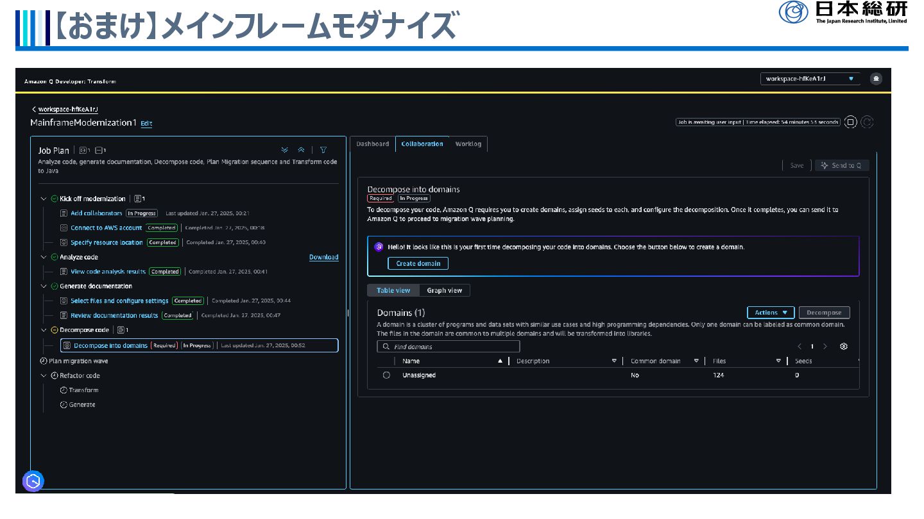This screenshot has height=519, width=924.
Task: Collapse the Analyze code section
Action: point(44,257)
